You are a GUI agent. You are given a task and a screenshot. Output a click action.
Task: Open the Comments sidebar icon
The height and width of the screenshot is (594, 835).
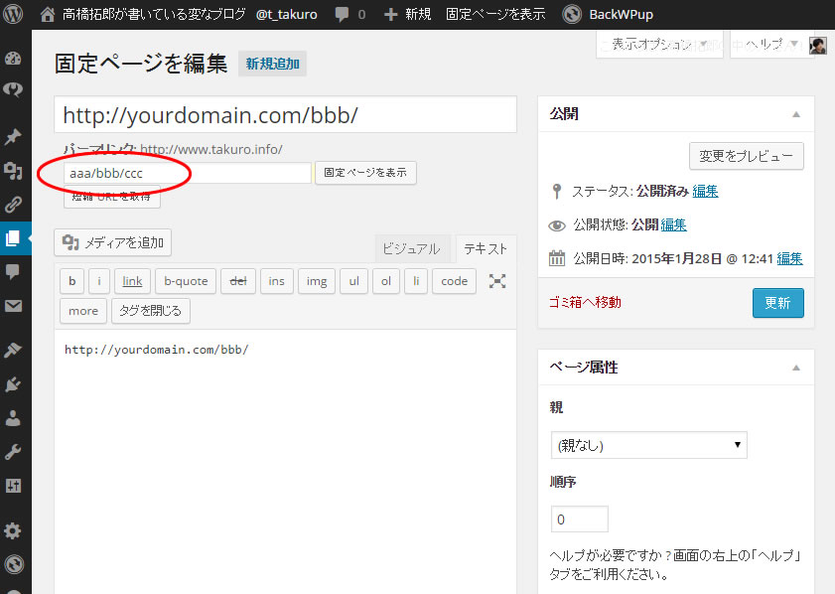(x=13, y=271)
